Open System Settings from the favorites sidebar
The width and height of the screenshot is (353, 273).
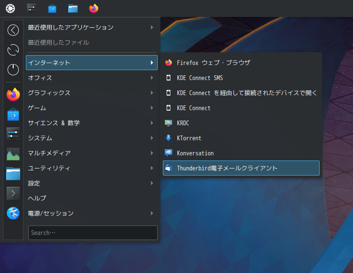click(x=13, y=134)
